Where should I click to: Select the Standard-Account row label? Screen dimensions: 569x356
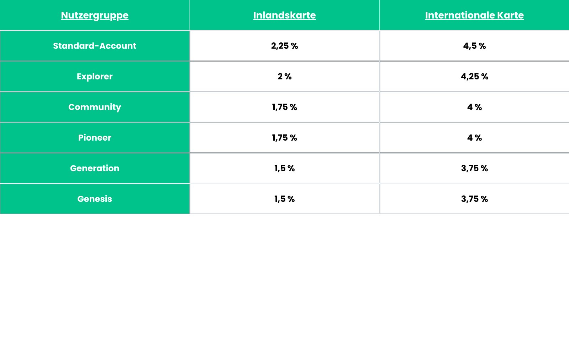pyautogui.click(x=95, y=46)
